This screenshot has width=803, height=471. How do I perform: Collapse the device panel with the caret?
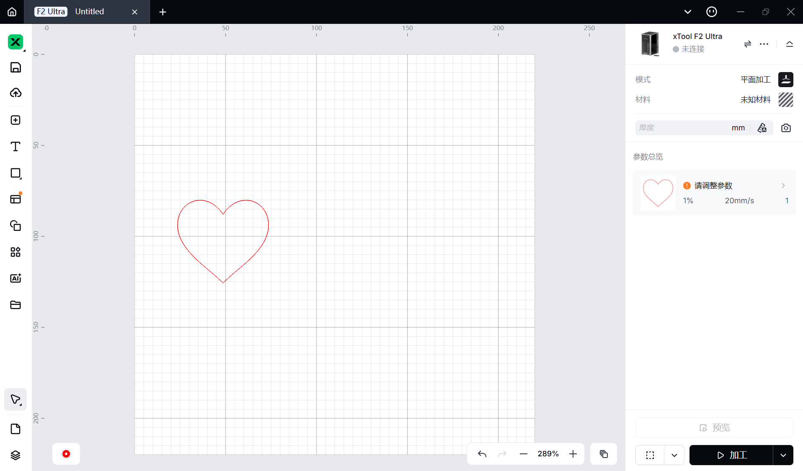pos(789,44)
